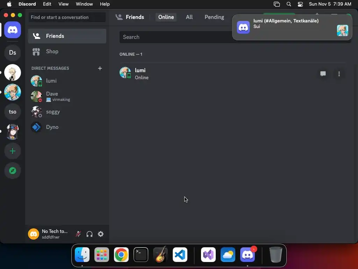Click the date and time in menu bar
The image size is (358, 269).
click(x=330, y=4)
